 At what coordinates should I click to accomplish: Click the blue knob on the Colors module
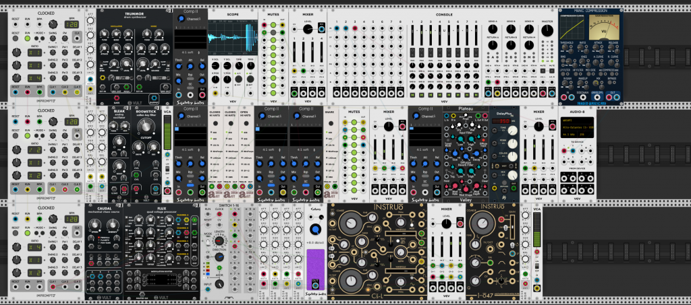coord(315,230)
